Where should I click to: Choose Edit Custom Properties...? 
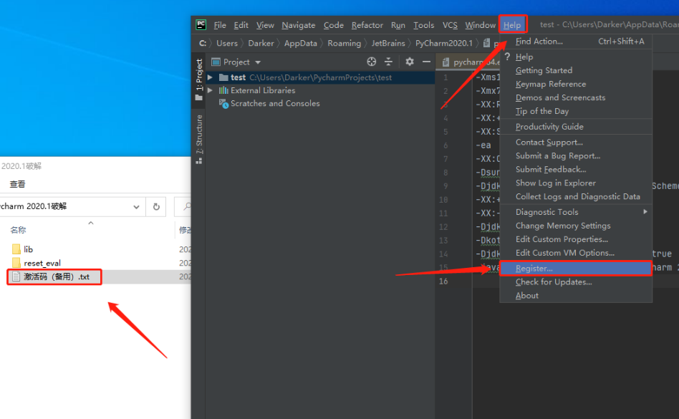(576, 239)
